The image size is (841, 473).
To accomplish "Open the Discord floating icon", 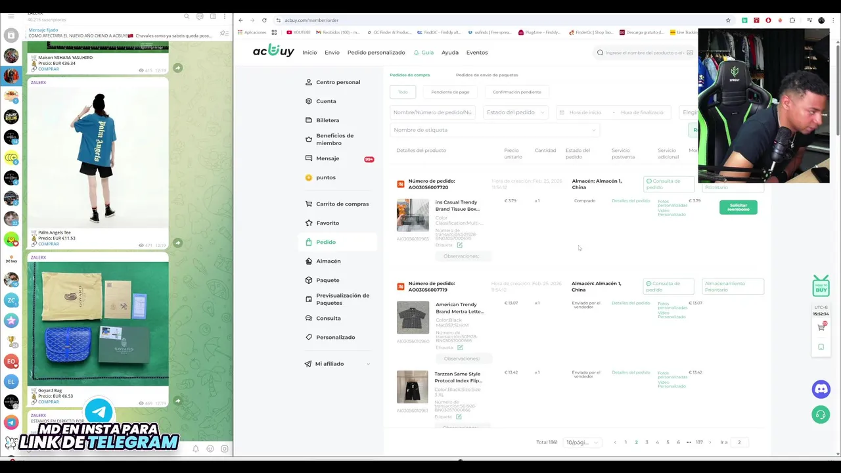I will [821, 389].
